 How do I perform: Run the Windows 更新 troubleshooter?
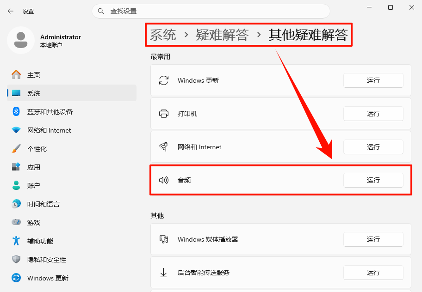373,80
